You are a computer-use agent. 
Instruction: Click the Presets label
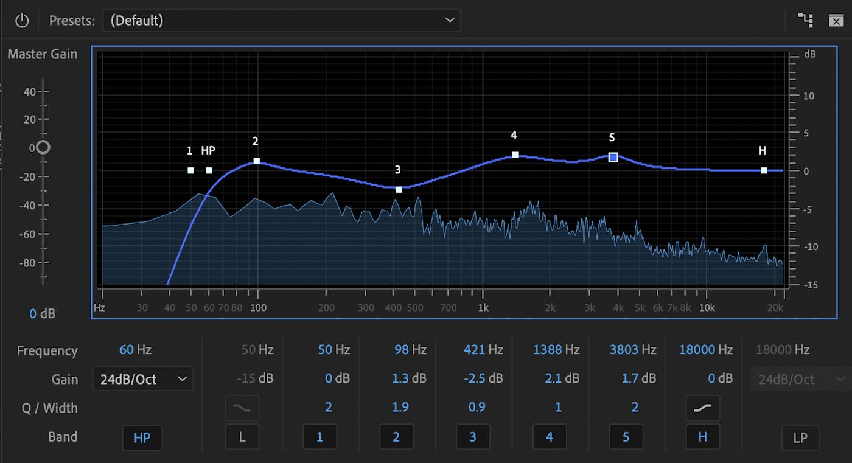(72, 21)
